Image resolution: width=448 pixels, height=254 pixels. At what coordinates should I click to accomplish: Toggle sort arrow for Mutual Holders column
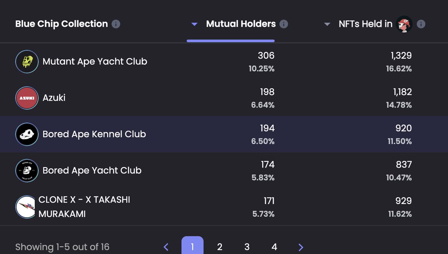[194, 25]
